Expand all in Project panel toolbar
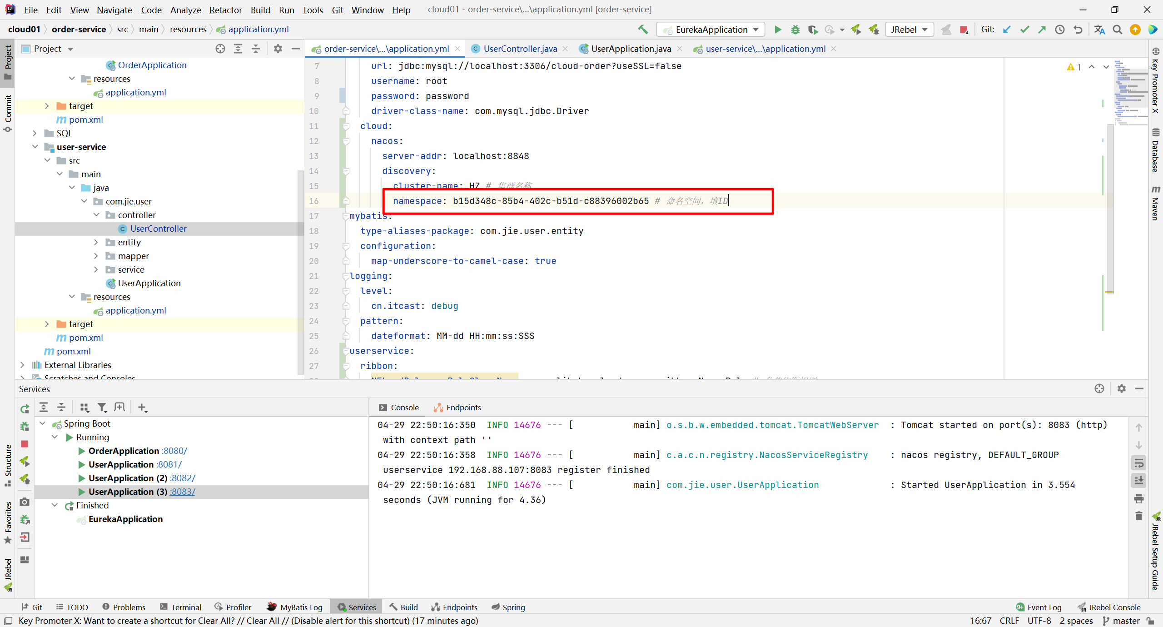Viewport: 1163px width, 627px height. [238, 49]
